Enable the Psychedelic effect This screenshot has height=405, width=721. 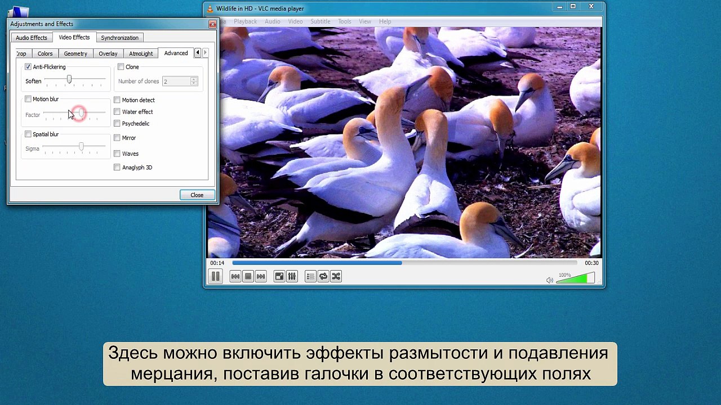117,124
